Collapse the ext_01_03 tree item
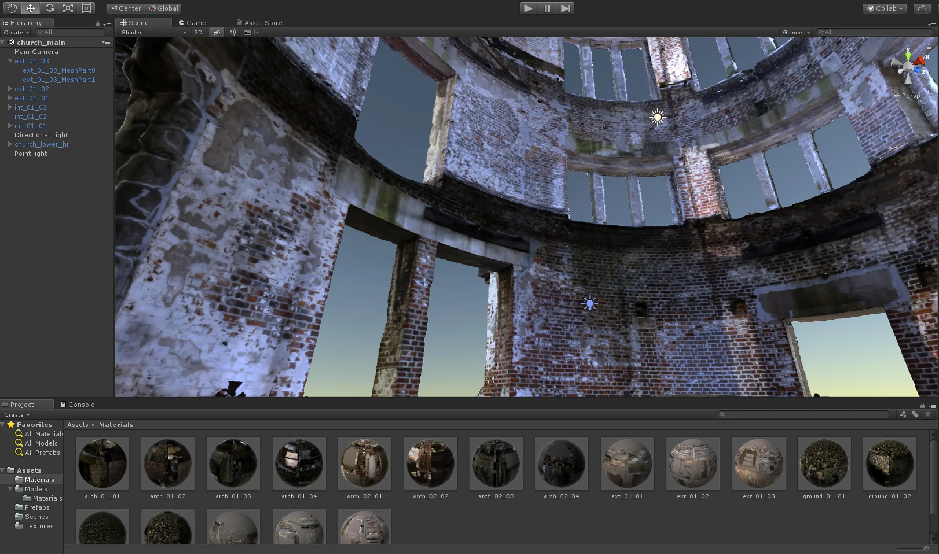The image size is (939, 554). point(10,61)
